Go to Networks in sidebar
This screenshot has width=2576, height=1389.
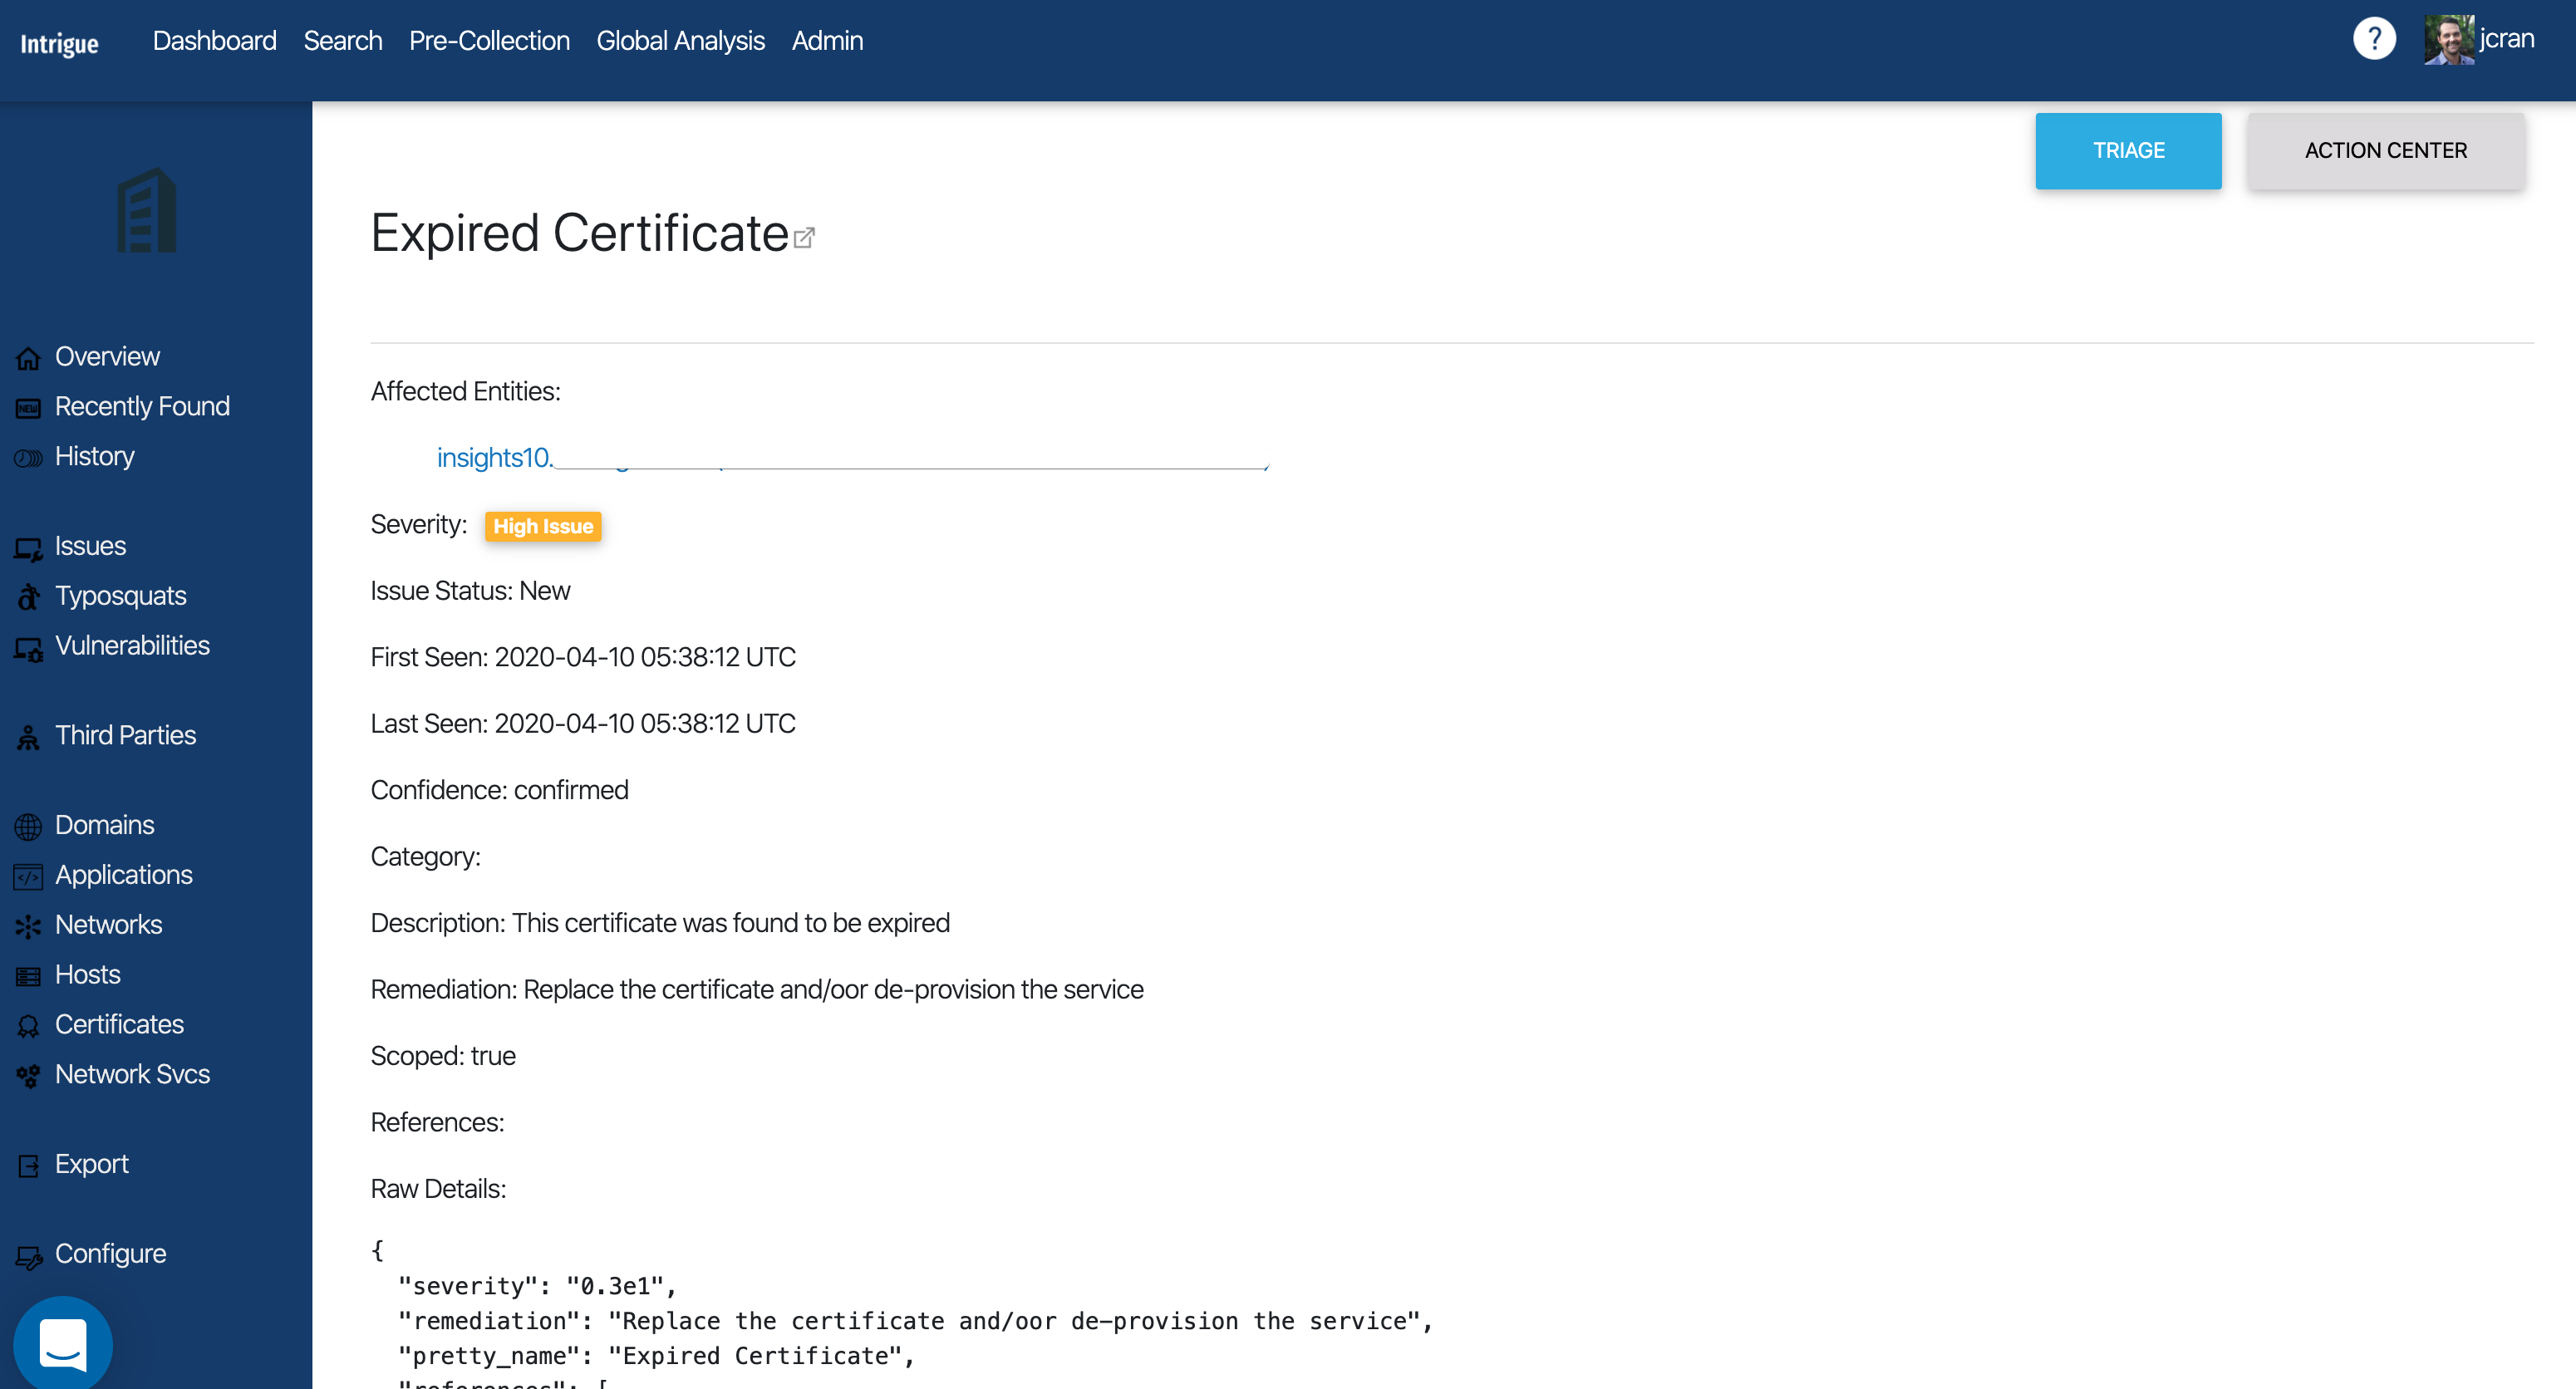coord(108,925)
